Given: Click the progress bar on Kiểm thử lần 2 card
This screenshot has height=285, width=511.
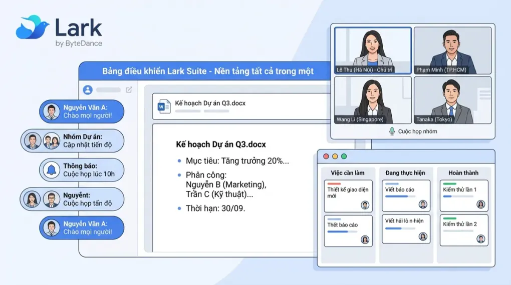Looking at the screenshot, I should [x=458, y=231].
